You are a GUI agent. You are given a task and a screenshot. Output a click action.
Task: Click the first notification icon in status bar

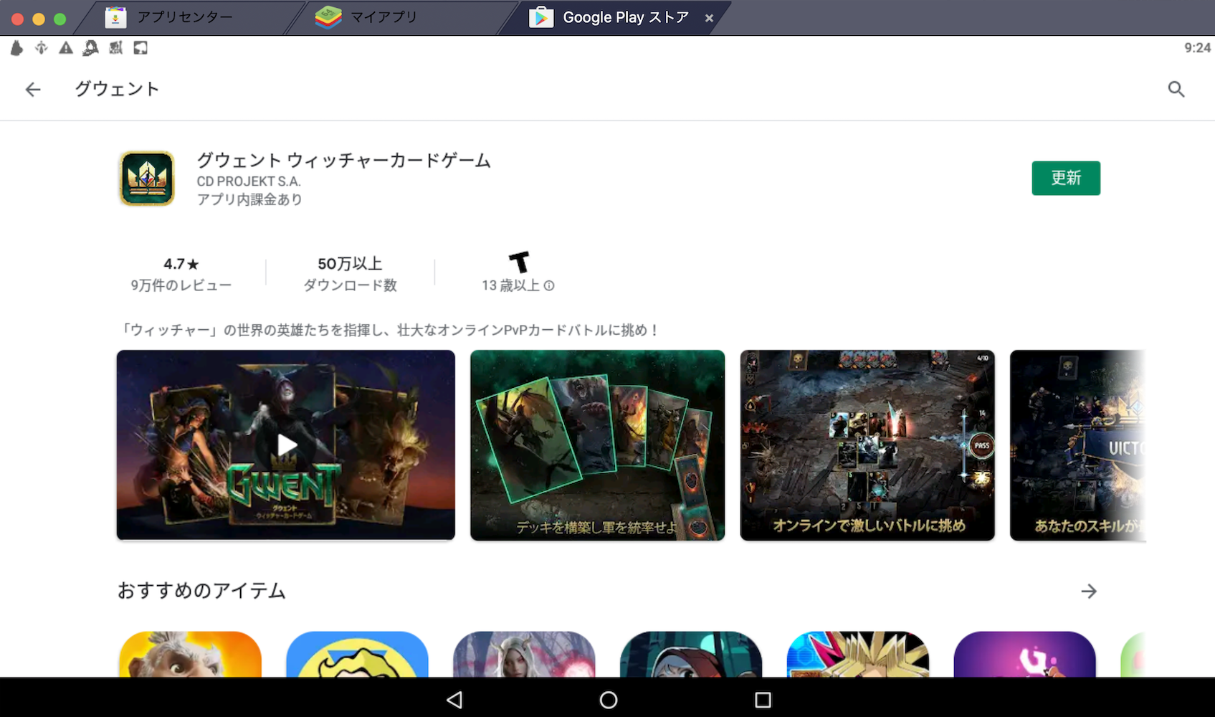click(x=16, y=48)
